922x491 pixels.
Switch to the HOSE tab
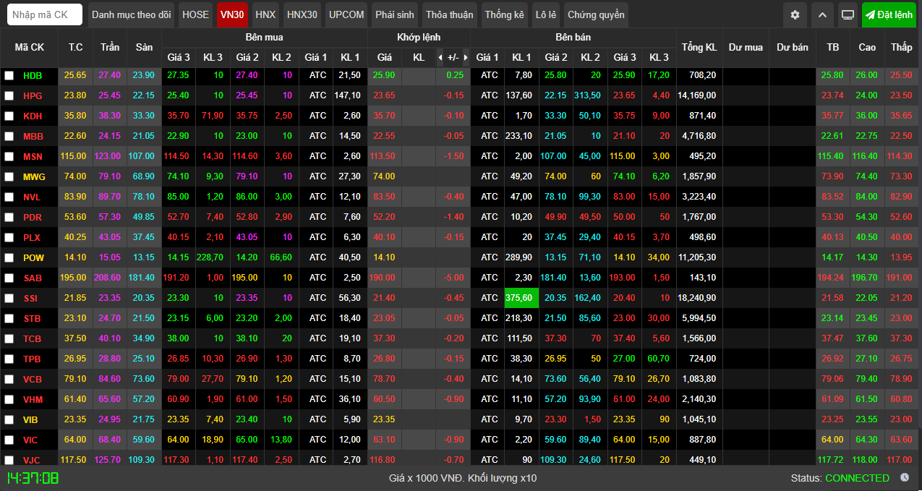(x=195, y=14)
